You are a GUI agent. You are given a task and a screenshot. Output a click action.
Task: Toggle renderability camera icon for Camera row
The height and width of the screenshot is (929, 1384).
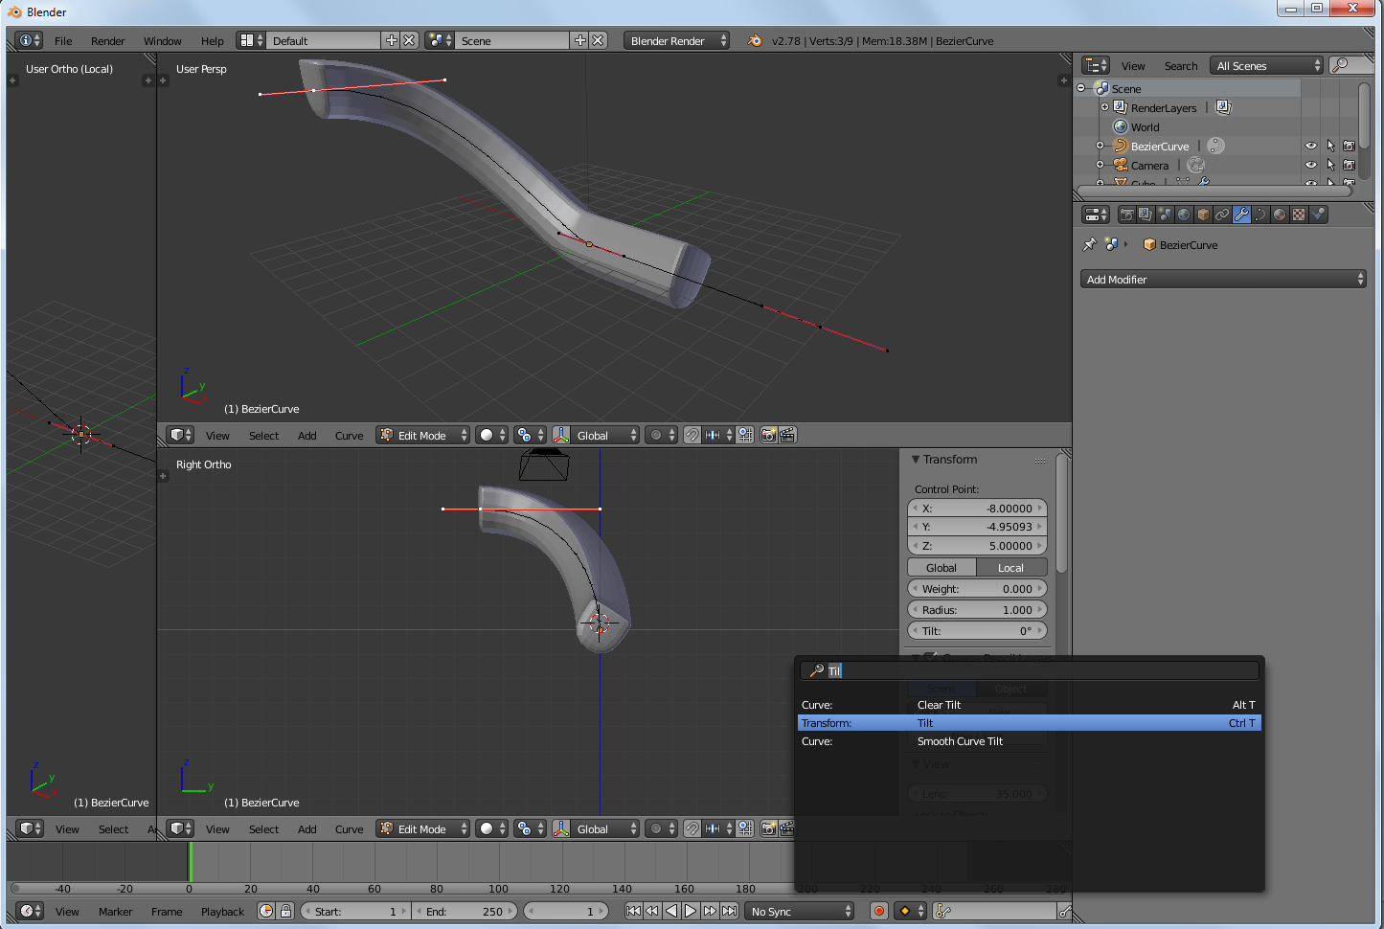click(1349, 165)
